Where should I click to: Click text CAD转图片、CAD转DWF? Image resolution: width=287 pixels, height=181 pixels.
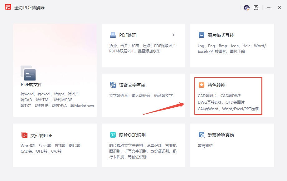(219, 96)
